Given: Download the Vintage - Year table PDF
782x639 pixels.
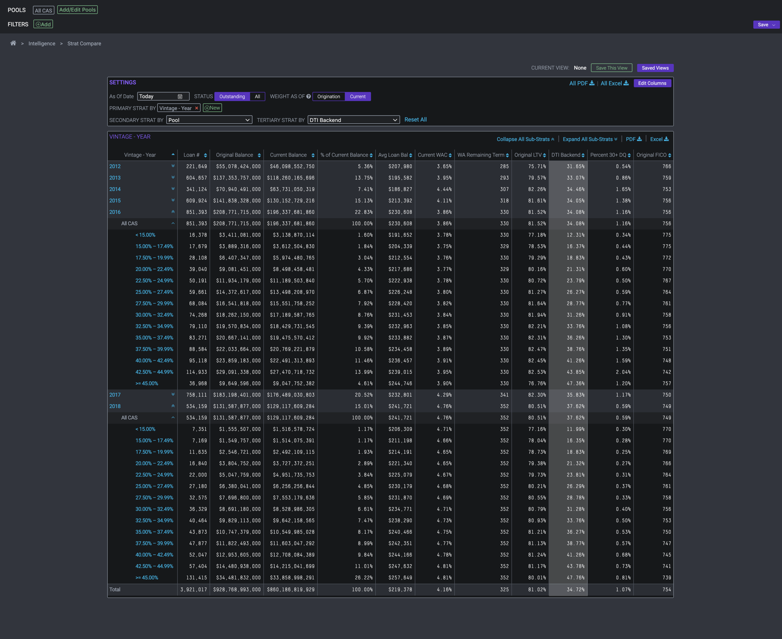Looking at the screenshot, I should click(633, 139).
